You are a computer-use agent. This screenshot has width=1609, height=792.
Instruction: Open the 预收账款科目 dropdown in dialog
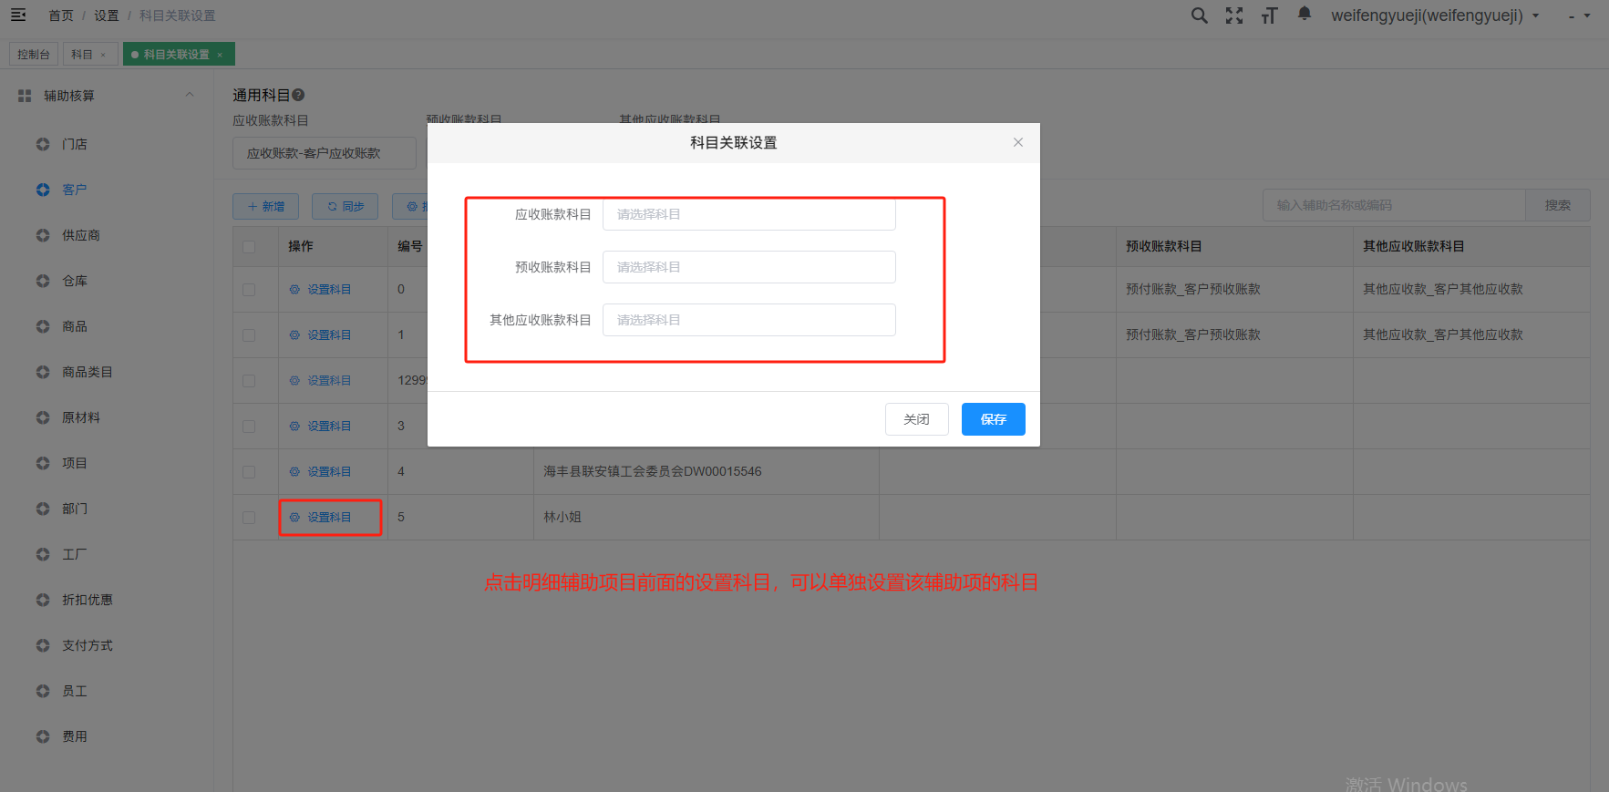[748, 267]
